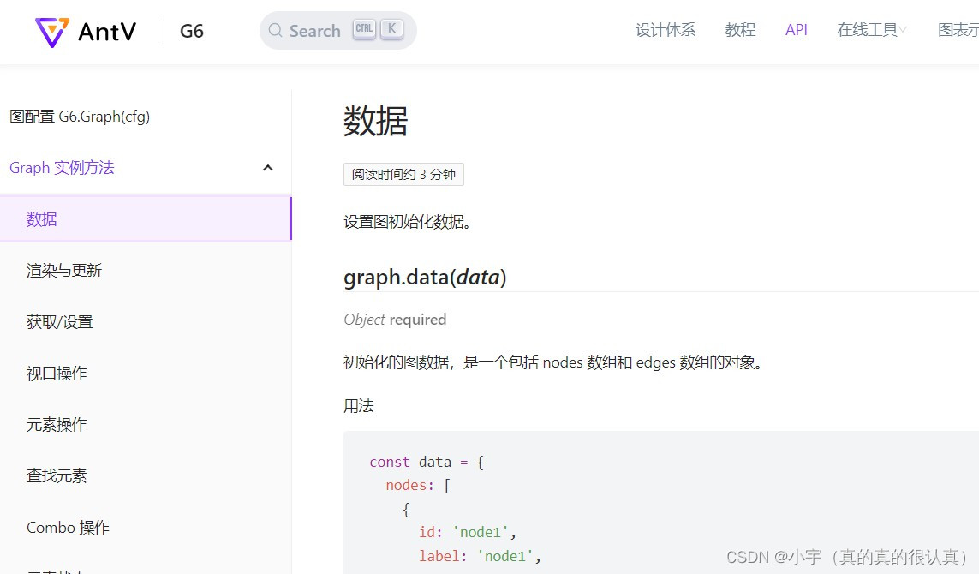This screenshot has height=574, width=979.
Task: Navigate to 获取/设置 docs
Action: [x=58, y=321]
